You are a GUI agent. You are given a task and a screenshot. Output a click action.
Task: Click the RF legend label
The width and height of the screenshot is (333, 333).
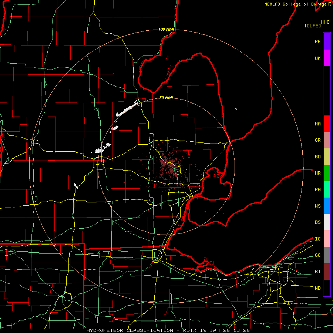[317, 41]
